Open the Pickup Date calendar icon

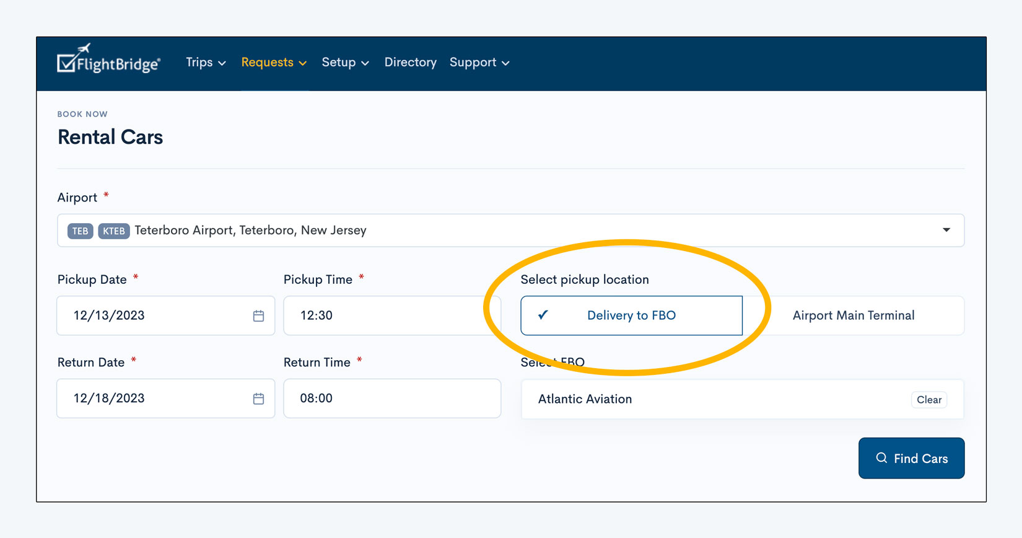[x=258, y=316]
